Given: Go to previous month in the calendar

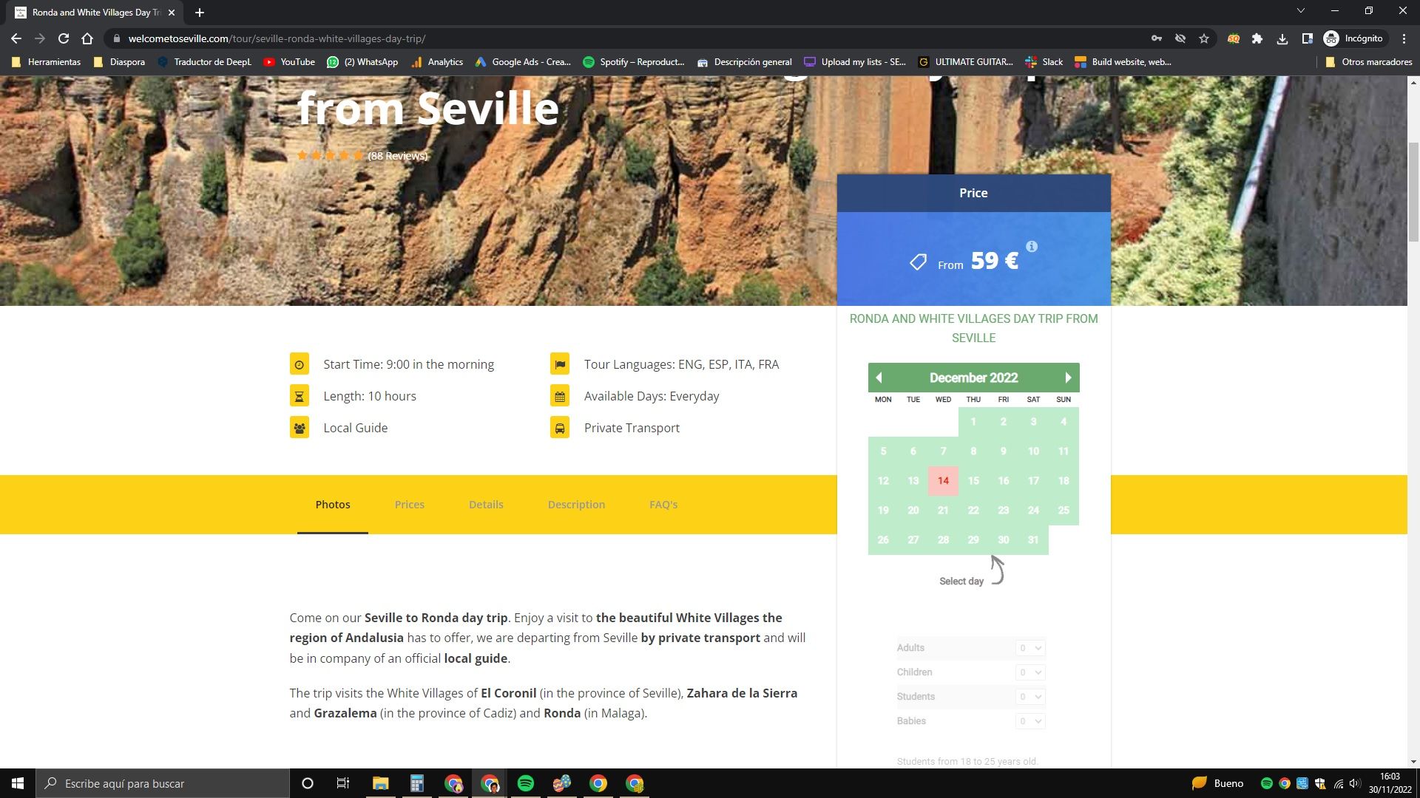Looking at the screenshot, I should [879, 378].
